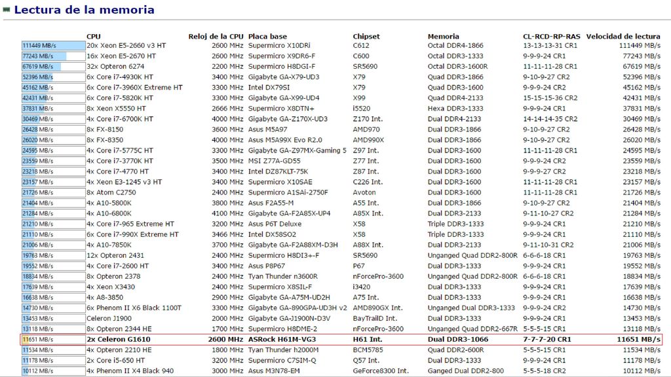Click the 7-7-7-20 CR1 timing cell

click(x=547, y=340)
